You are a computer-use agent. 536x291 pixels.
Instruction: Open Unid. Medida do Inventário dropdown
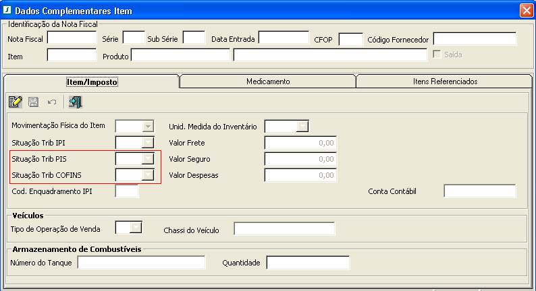click(303, 126)
